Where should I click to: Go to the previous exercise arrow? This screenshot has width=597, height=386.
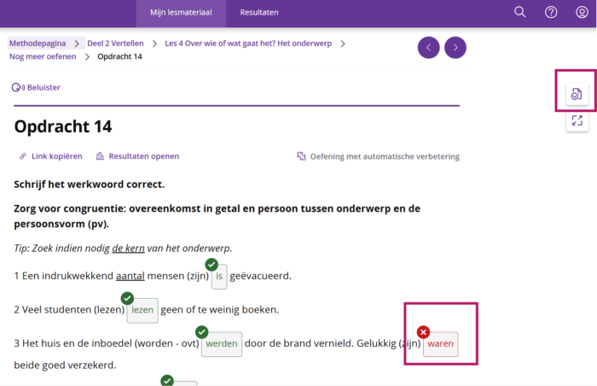(429, 48)
